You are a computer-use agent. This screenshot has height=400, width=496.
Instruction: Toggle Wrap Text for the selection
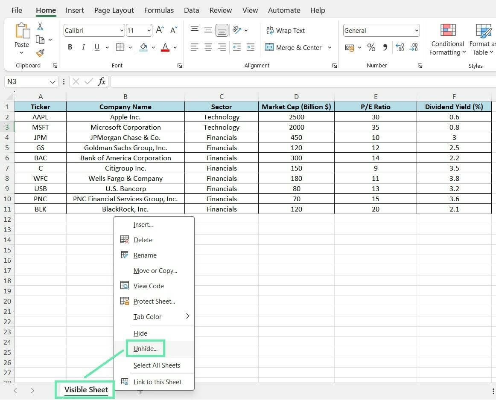tap(286, 30)
